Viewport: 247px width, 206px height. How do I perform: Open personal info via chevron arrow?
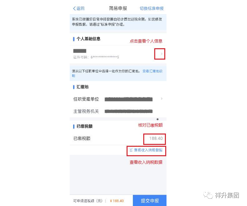point(162,54)
